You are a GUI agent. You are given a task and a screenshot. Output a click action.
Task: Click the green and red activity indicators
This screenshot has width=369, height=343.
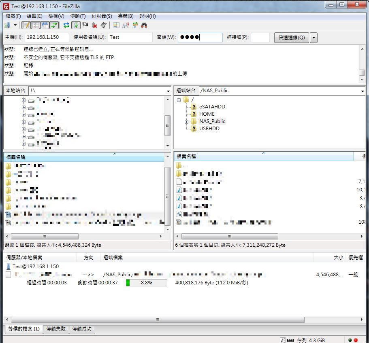353,340
